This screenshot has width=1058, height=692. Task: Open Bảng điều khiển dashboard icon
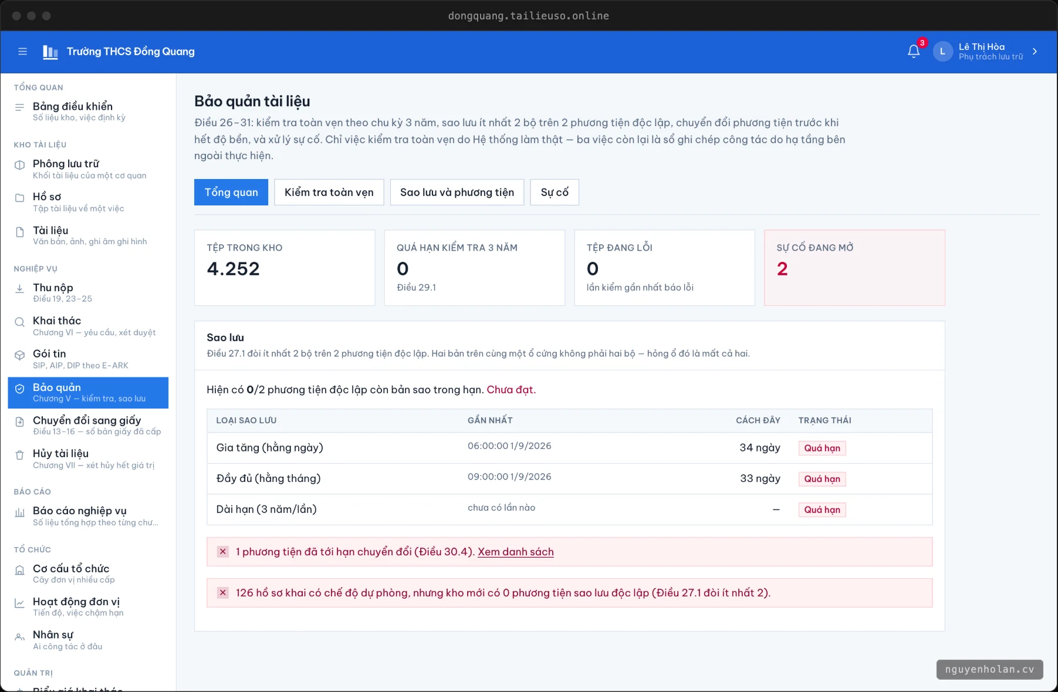tap(19, 107)
